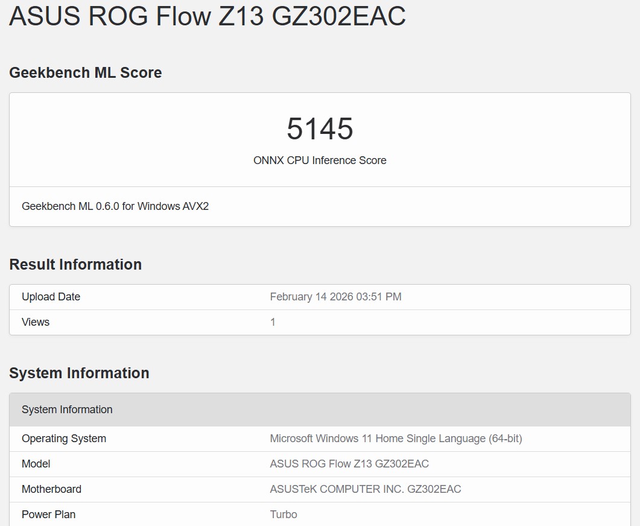Click the Turbo power plan value
Image resolution: width=640 pixels, height=526 pixels.
point(284,515)
